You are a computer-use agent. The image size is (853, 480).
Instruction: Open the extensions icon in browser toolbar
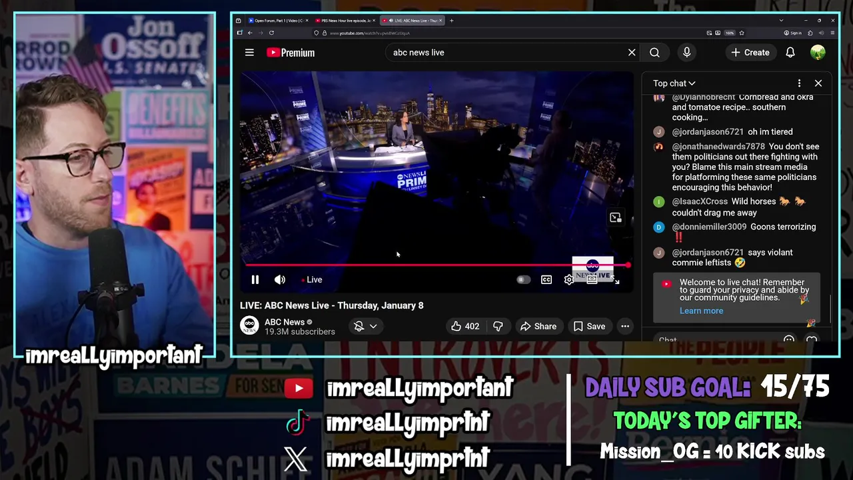(x=810, y=33)
